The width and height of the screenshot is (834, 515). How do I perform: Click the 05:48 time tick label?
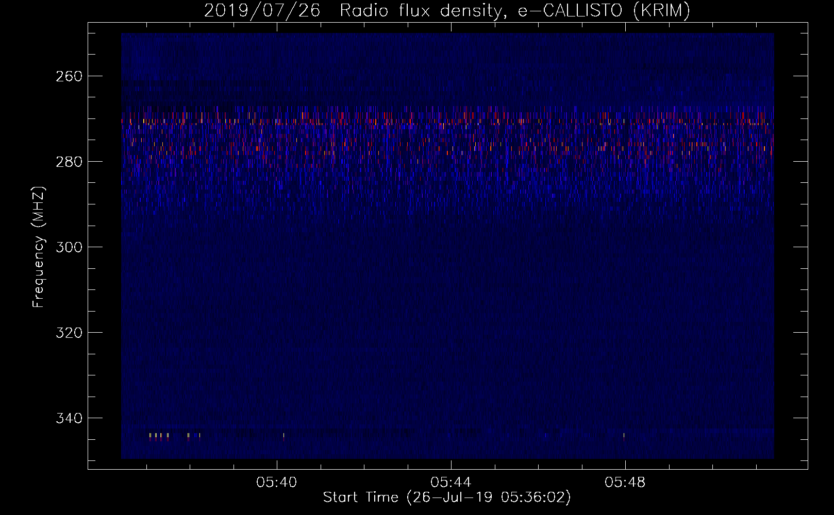(625, 483)
